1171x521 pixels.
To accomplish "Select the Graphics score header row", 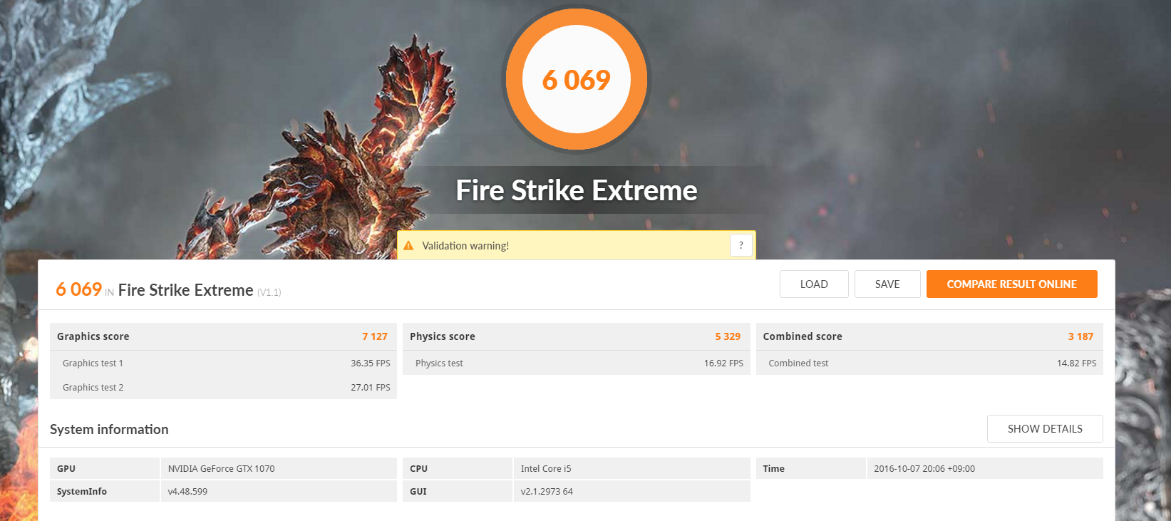I will click(223, 336).
